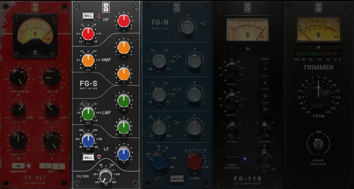Click the green LMF frequency knob
Image resolution: width=354 pixels, height=189 pixels.
point(88,114)
